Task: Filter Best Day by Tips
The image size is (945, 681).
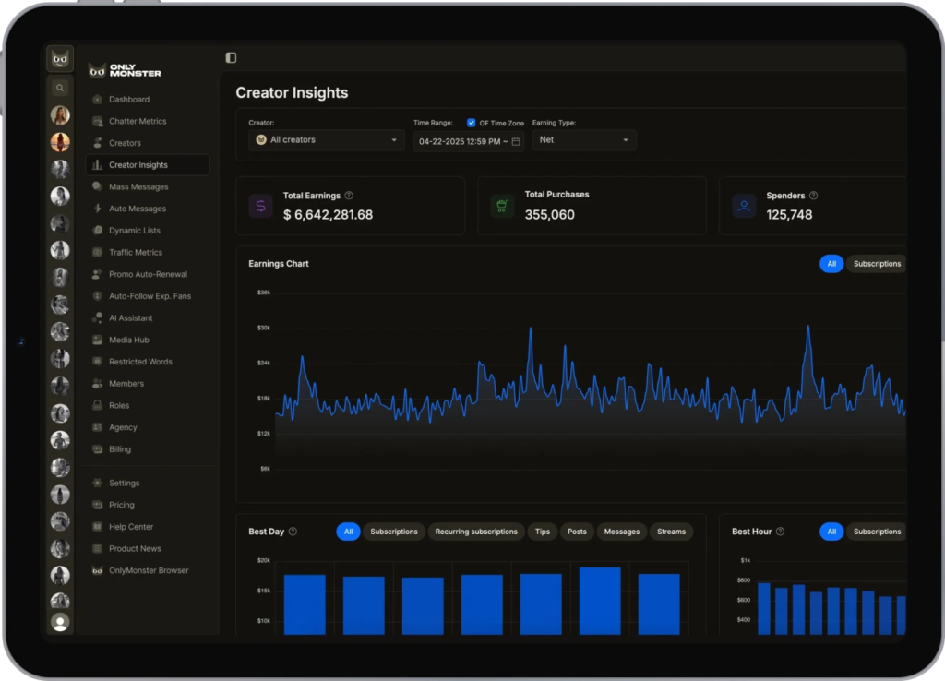Action: (542, 532)
